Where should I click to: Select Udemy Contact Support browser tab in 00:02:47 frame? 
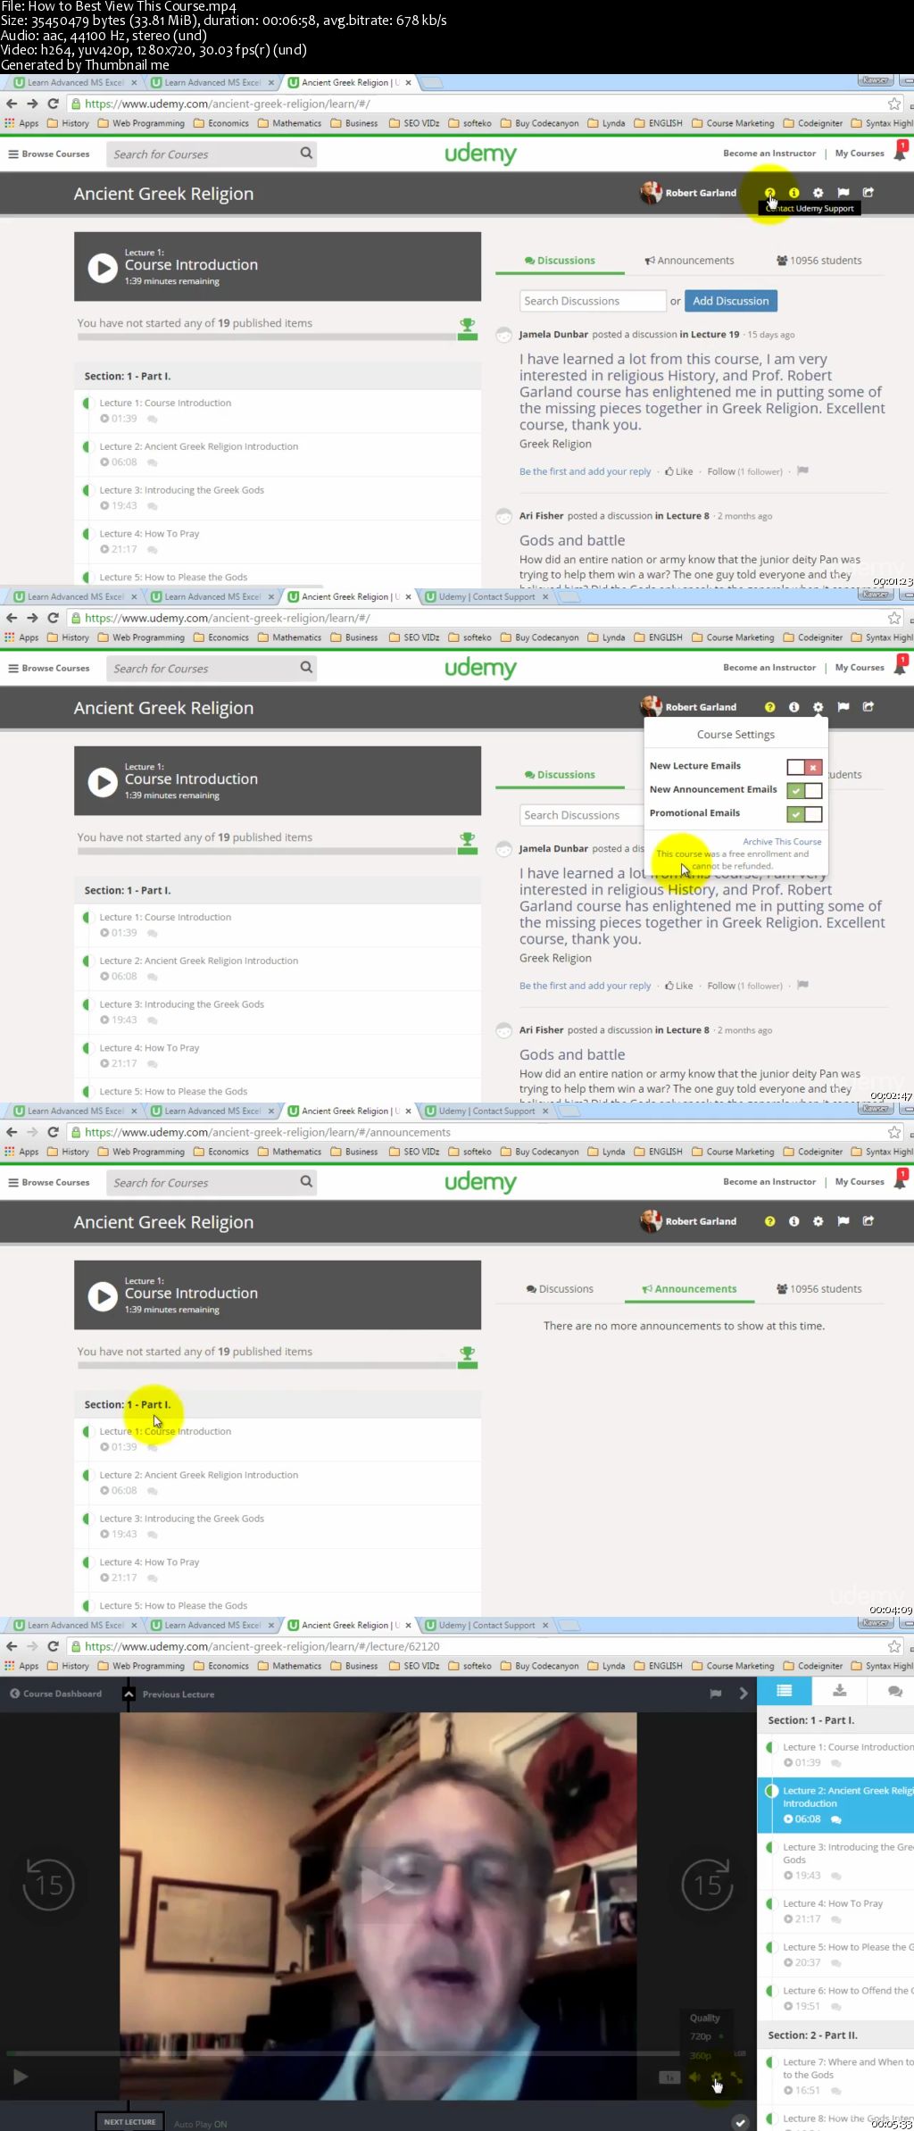(486, 596)
